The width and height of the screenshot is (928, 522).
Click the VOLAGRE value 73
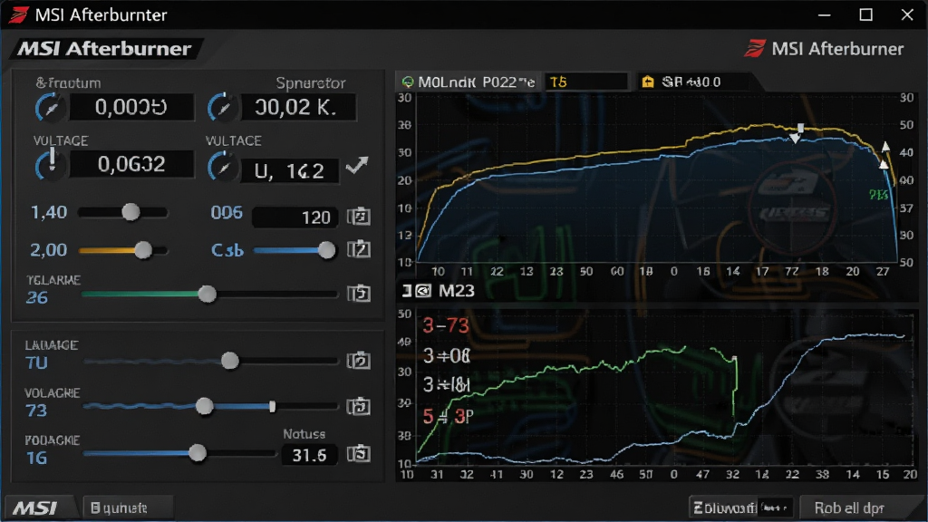[x=36, y=411]
